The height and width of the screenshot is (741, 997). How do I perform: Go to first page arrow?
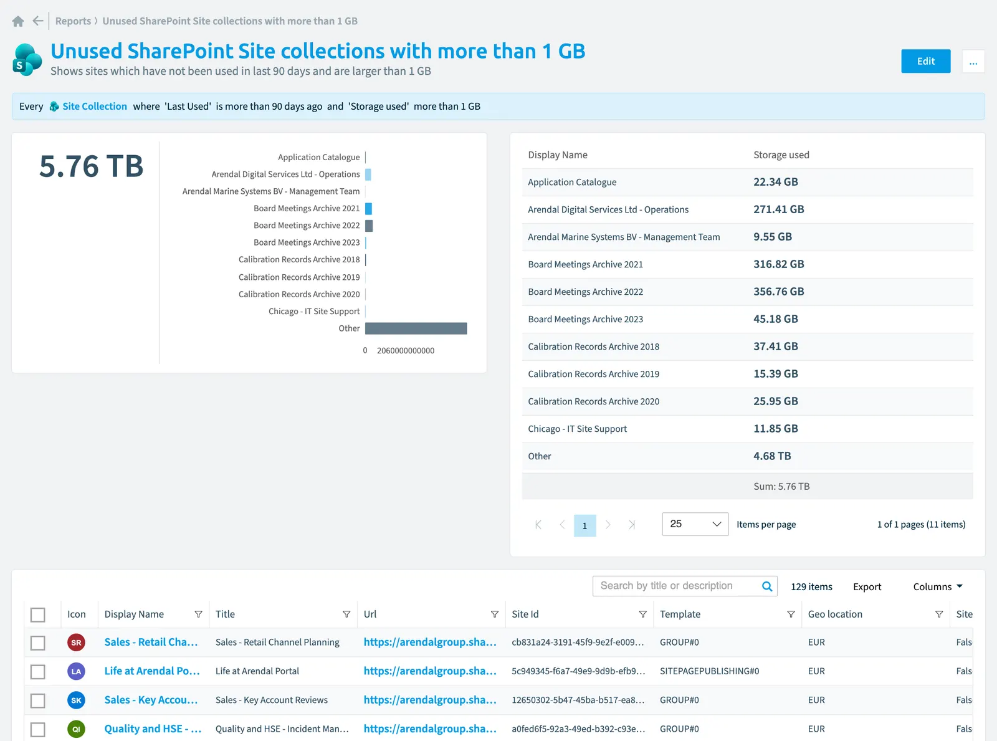538,525
